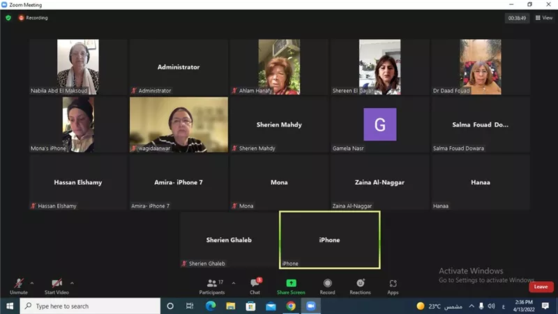The width and height of the screenshot is (558, 314).
Task: Click the green encryption shield icon
Action: pos(8,18)
